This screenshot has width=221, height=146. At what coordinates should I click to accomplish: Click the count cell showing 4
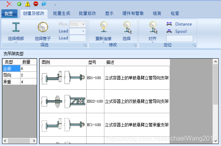(29, 82)
